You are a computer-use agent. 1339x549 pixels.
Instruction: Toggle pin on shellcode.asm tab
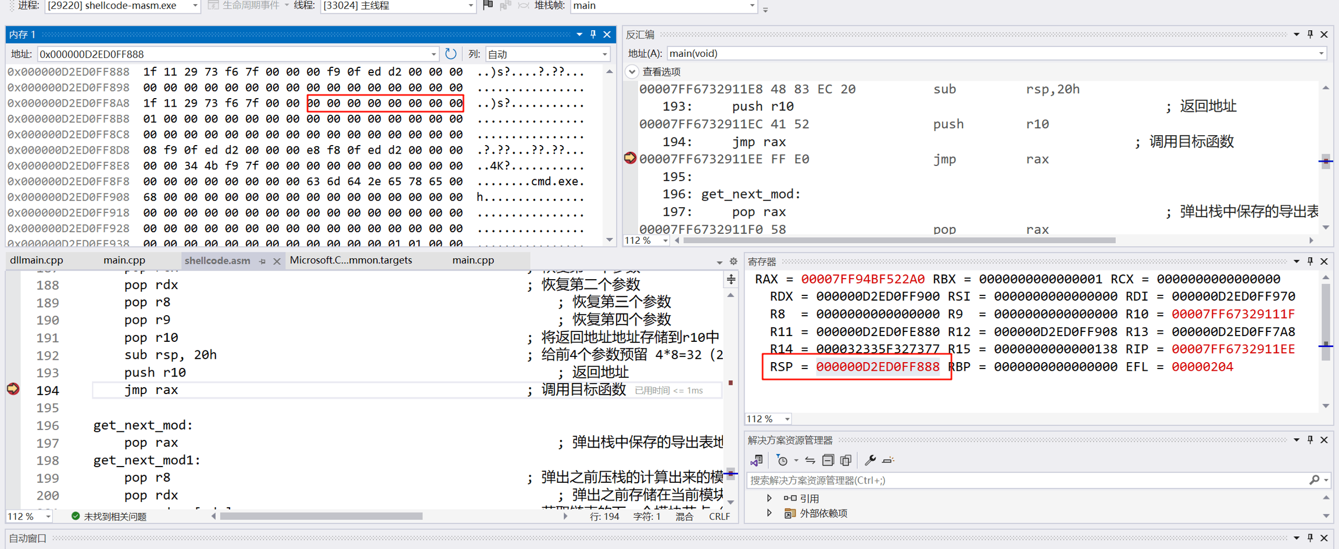click(x=263, y=261)
